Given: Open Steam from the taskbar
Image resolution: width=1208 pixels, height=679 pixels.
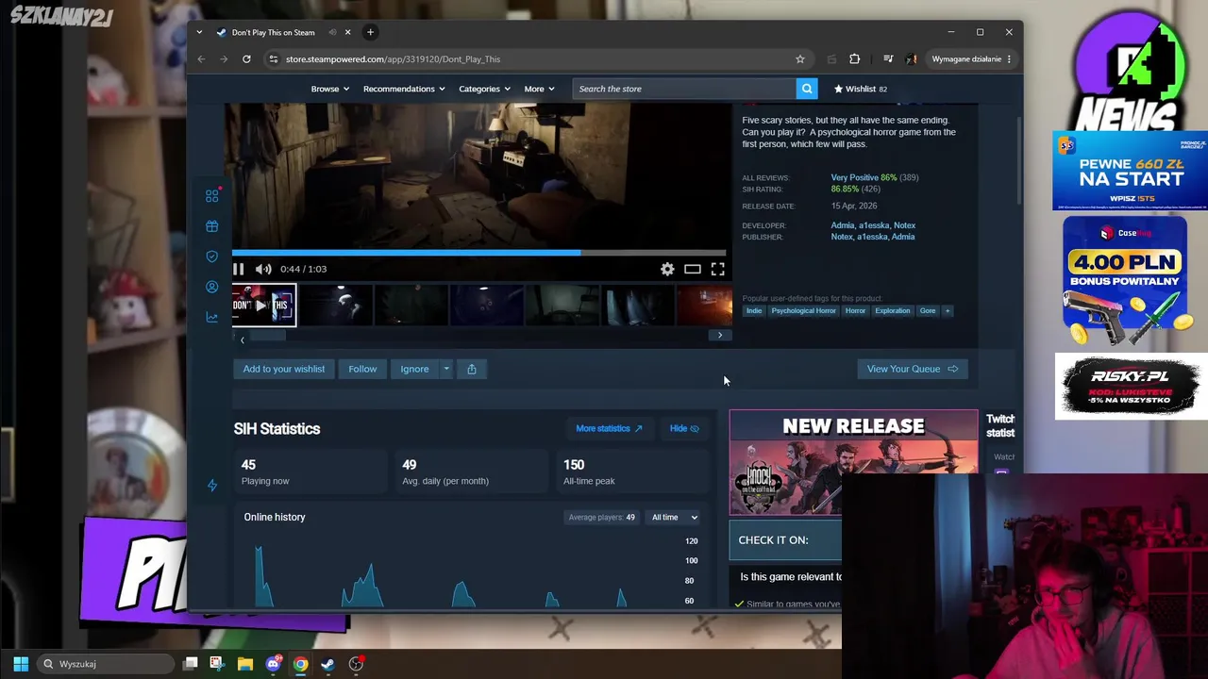Looking at the screenshot, I should pyautogui.click(x=327, y=664).
